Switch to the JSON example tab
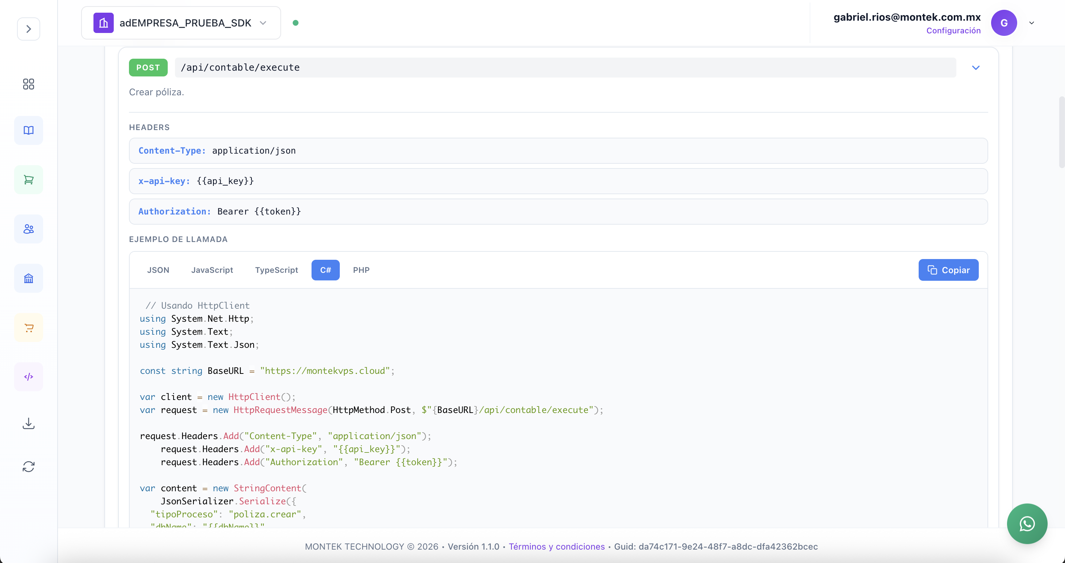Screen dimensions: 1065x563 point(158,270)
